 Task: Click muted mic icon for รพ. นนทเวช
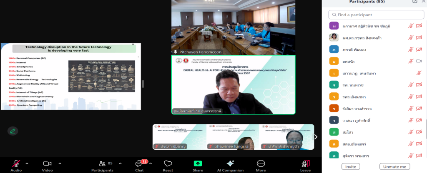click(x=411, y=85)
